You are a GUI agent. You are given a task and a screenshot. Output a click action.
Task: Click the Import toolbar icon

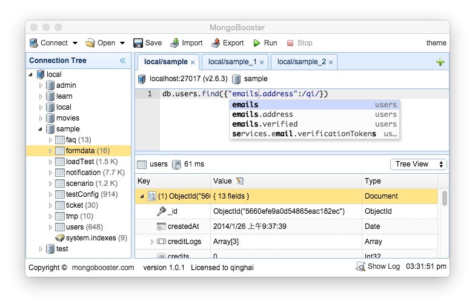[x=174, y=43]
